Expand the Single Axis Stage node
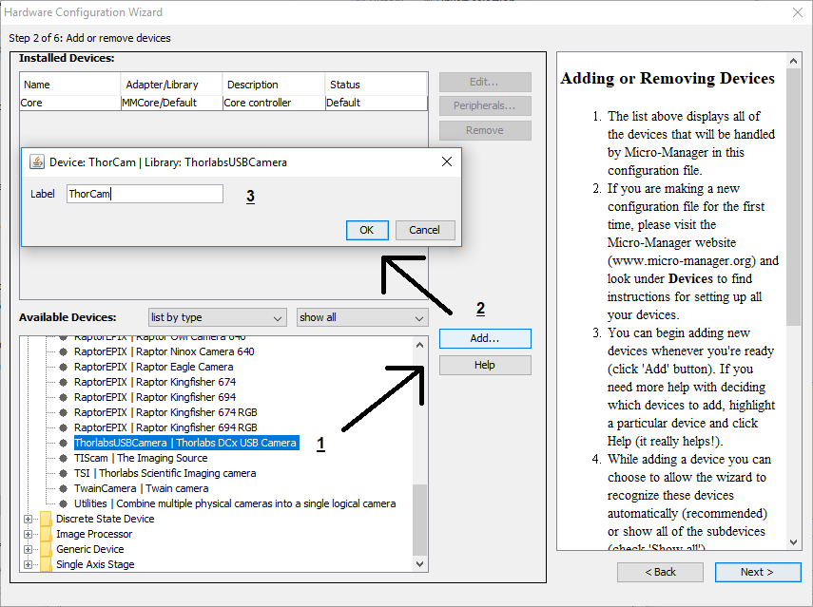The image size is (813, 607). click(x=29, y=564)
